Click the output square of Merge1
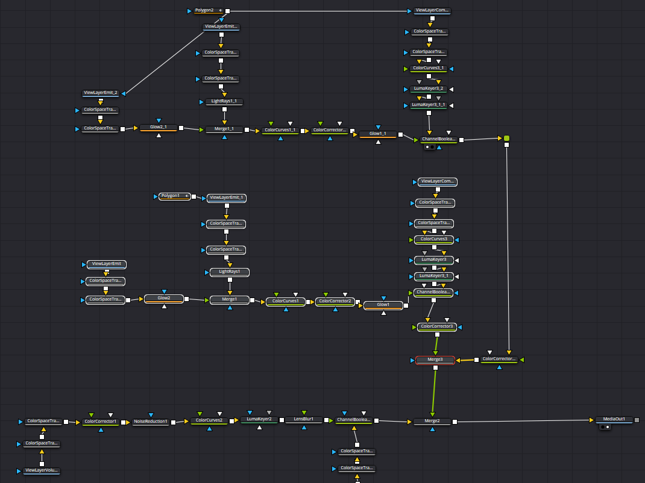Viewport: 645px width, 483px height. point(252,300)
